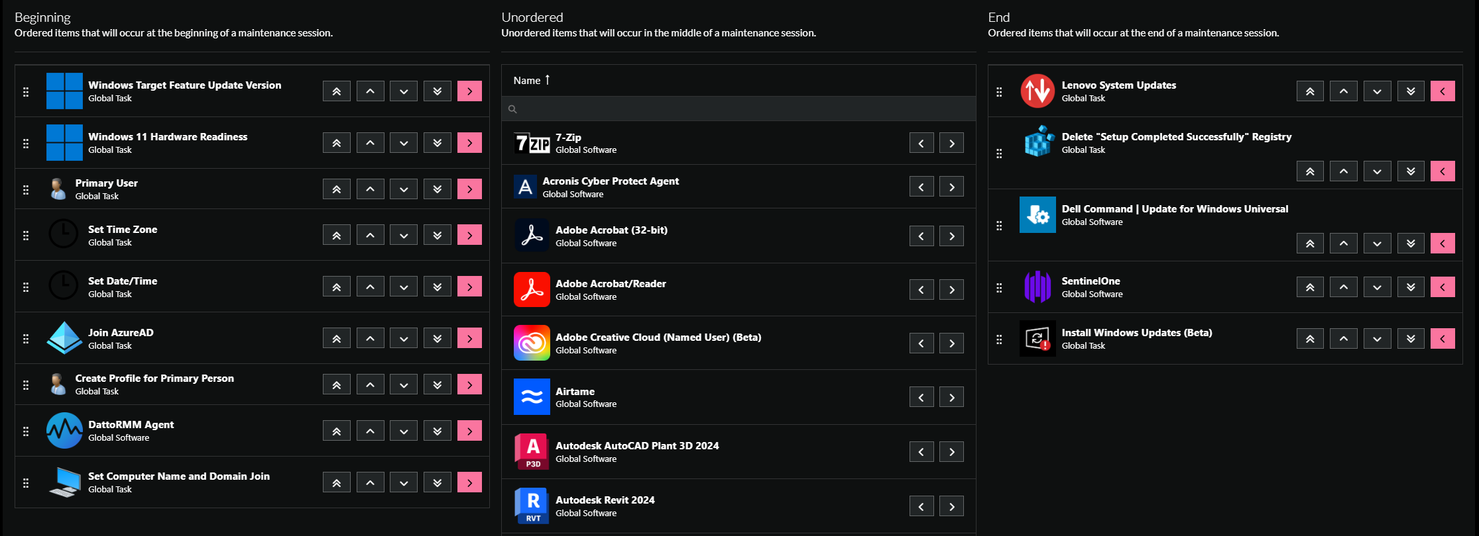The height and width of the screenshot is (536, 1479).
Task: Click the DattoRMM Agent icon
Action: coord(64,431)
